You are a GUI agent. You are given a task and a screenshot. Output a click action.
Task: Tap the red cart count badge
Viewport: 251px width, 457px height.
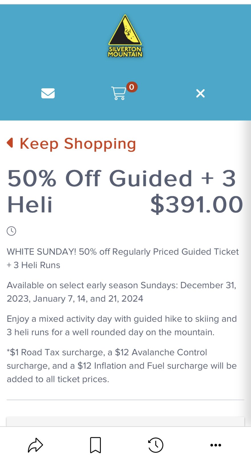[131, 87]
